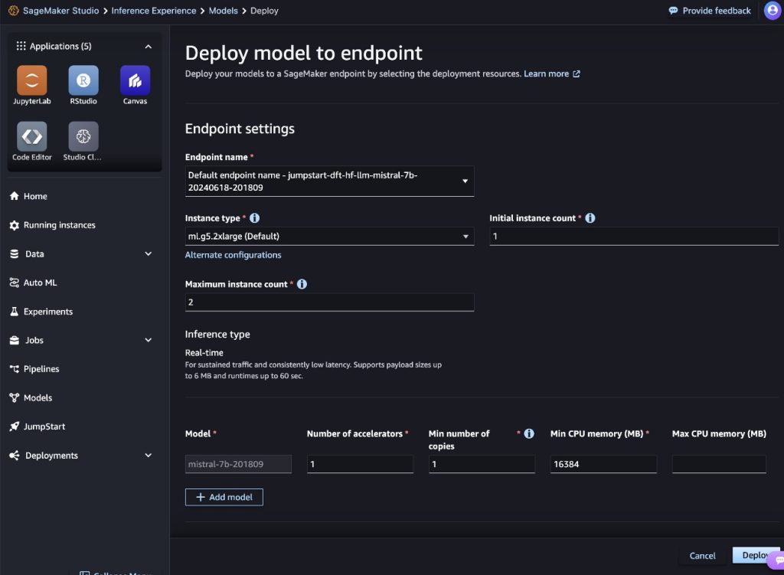
Task: Open Auto ML from the sidebar
Action: [x=33, y=283]
